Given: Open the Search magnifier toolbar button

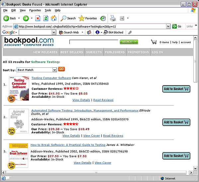Looking at the screenshot, I should (68, 18).
